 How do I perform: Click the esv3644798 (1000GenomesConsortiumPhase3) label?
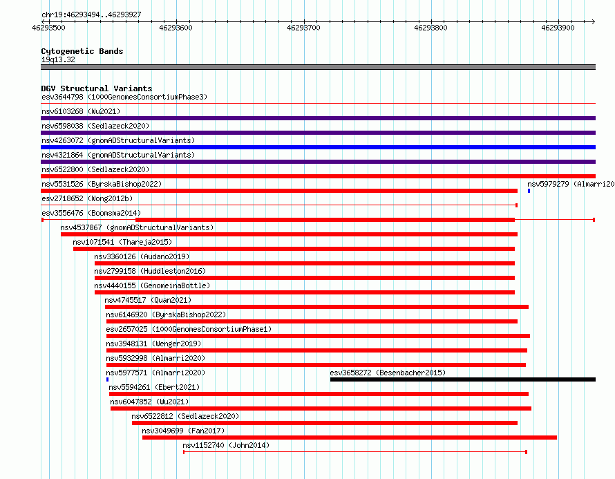pyautogui.click(x=124, y=97)
